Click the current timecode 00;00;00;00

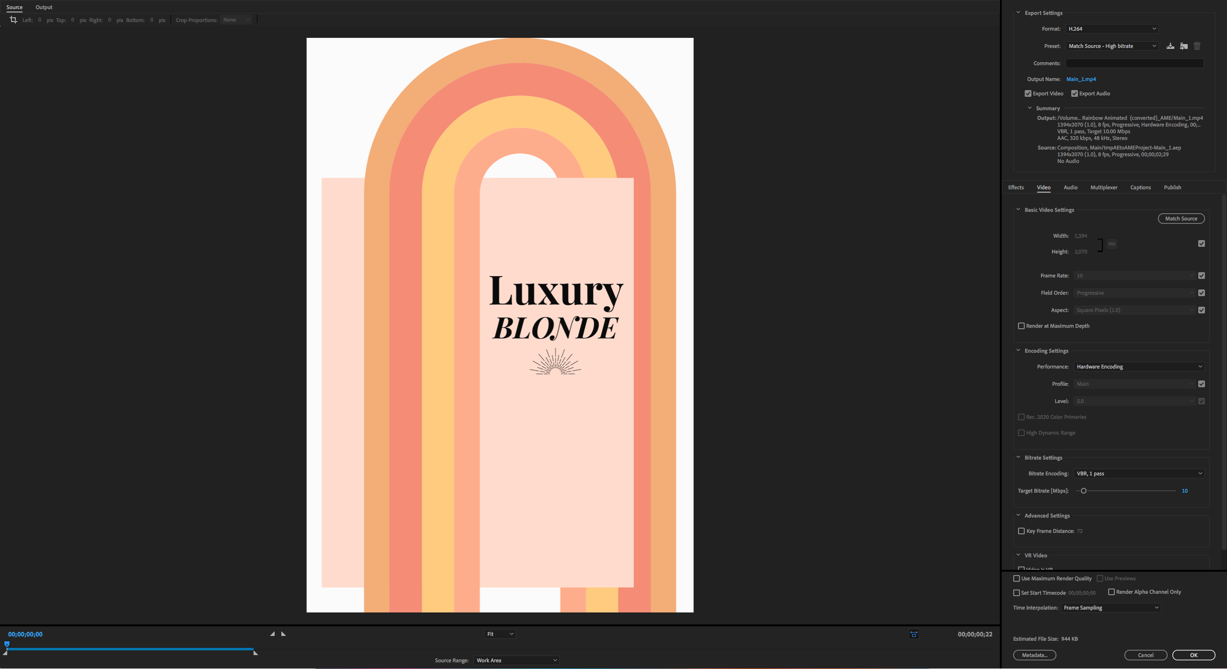click(x=25, y=634)
